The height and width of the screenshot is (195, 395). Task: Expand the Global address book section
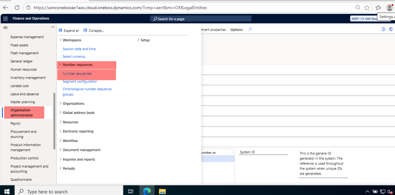61,113
